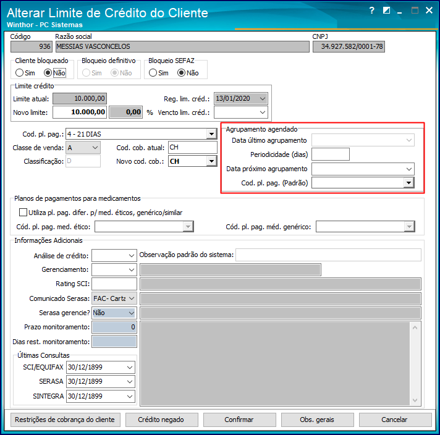
Task: Select Sim for Bloqueio SEFAZ
Action: (x=153, y=73)
